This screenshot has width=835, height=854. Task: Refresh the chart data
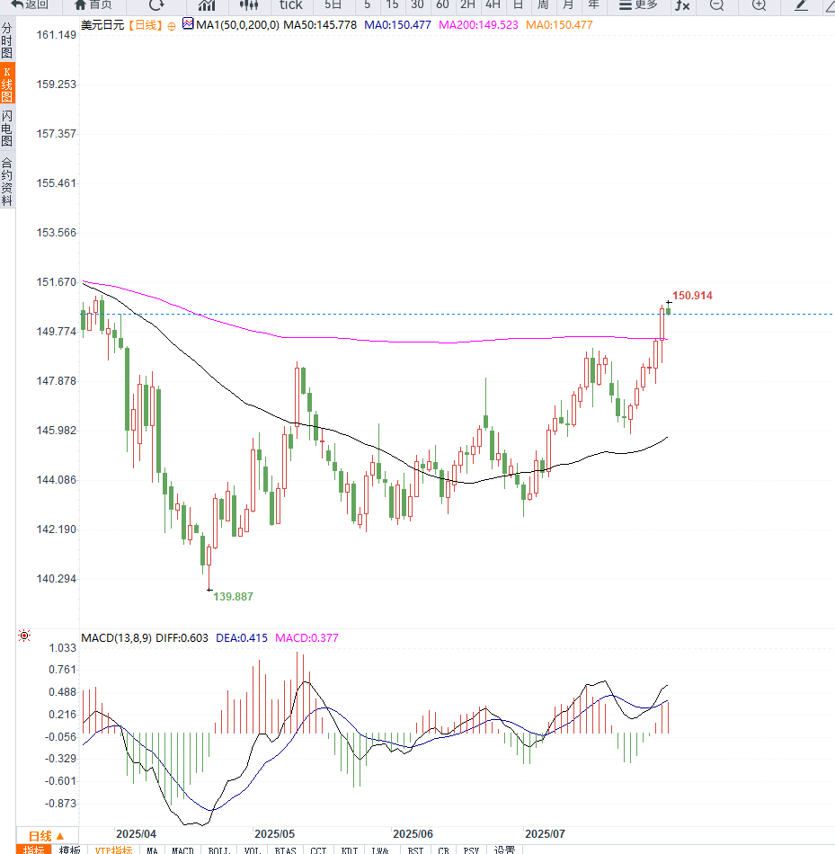[x=156, y=4]
